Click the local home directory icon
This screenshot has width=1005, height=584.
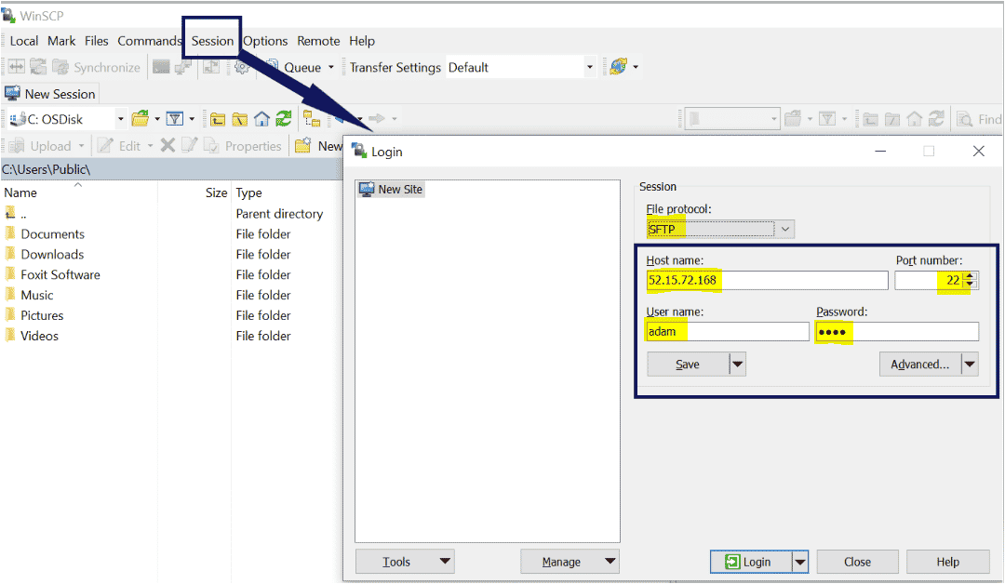pyautogui.click(x=261, y=119)
